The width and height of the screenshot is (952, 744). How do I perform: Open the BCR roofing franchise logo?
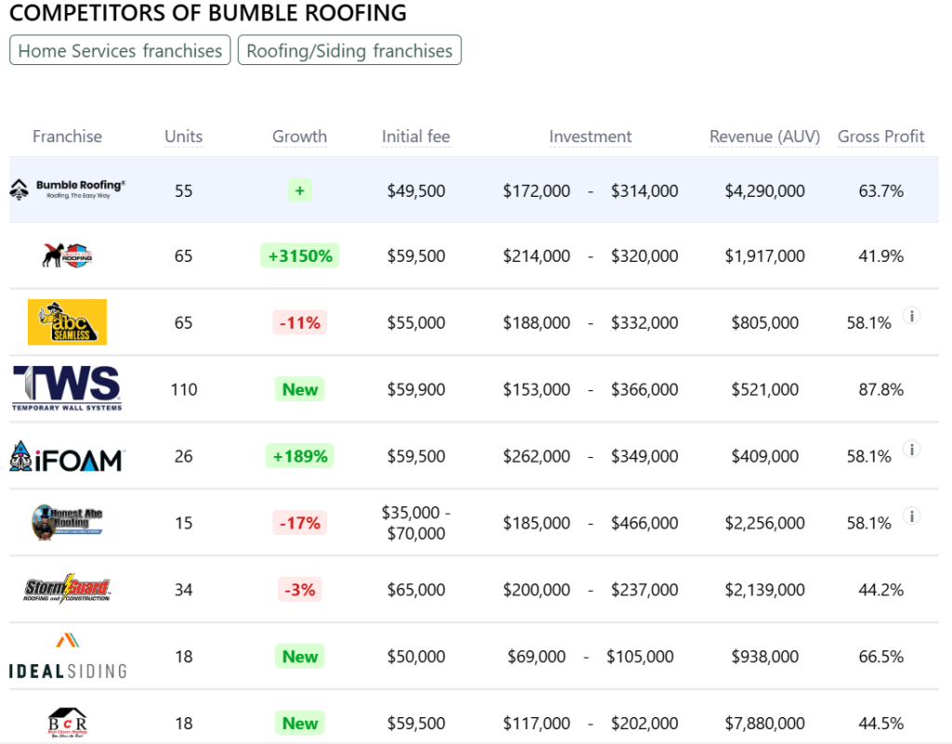coord(67,722)
